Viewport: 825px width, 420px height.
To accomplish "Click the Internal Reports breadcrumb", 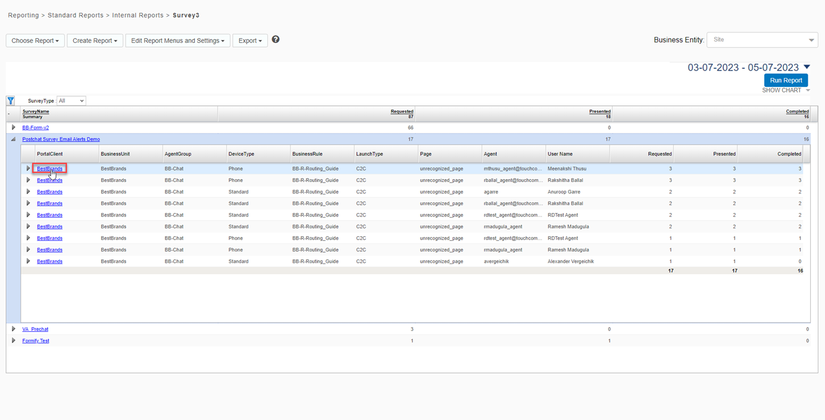I will (x=138, y=15).
